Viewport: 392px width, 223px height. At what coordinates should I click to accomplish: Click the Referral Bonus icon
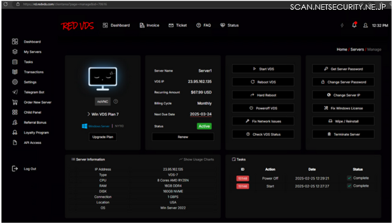[x=15, y=123]
